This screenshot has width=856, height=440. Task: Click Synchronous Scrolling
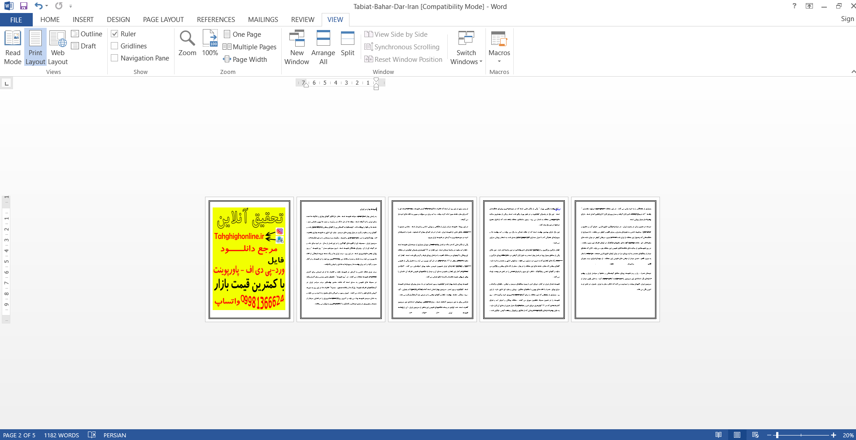[402, 47]
